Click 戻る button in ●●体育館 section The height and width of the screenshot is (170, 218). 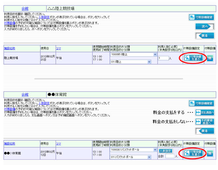[205, 131]
